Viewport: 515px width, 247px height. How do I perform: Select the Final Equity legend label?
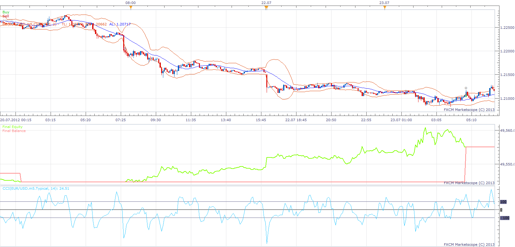tap(12, 127)
